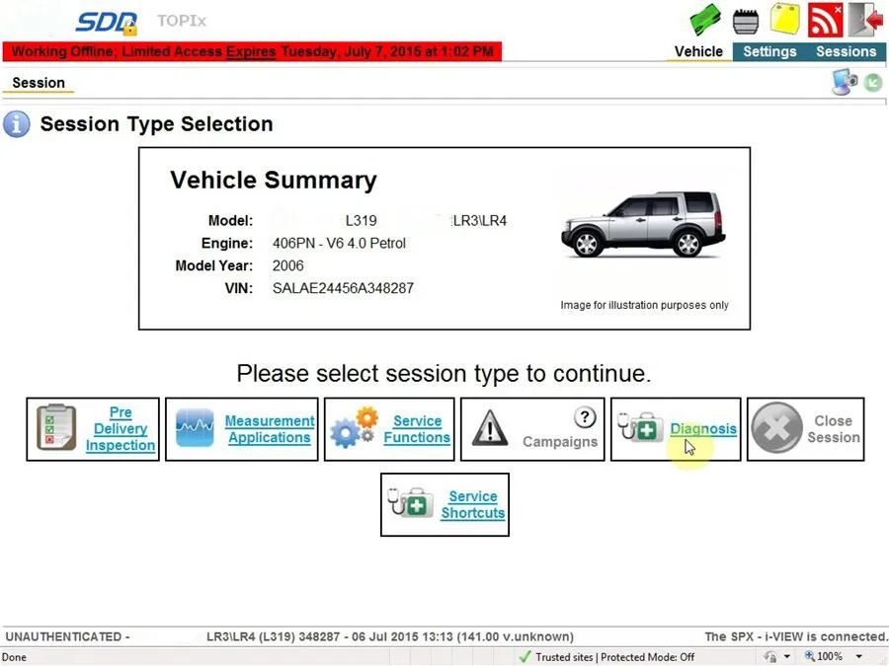Switch to the Settings tab
Screen dimensions: 889x666
pyautogui.click(x=769, y=51)
